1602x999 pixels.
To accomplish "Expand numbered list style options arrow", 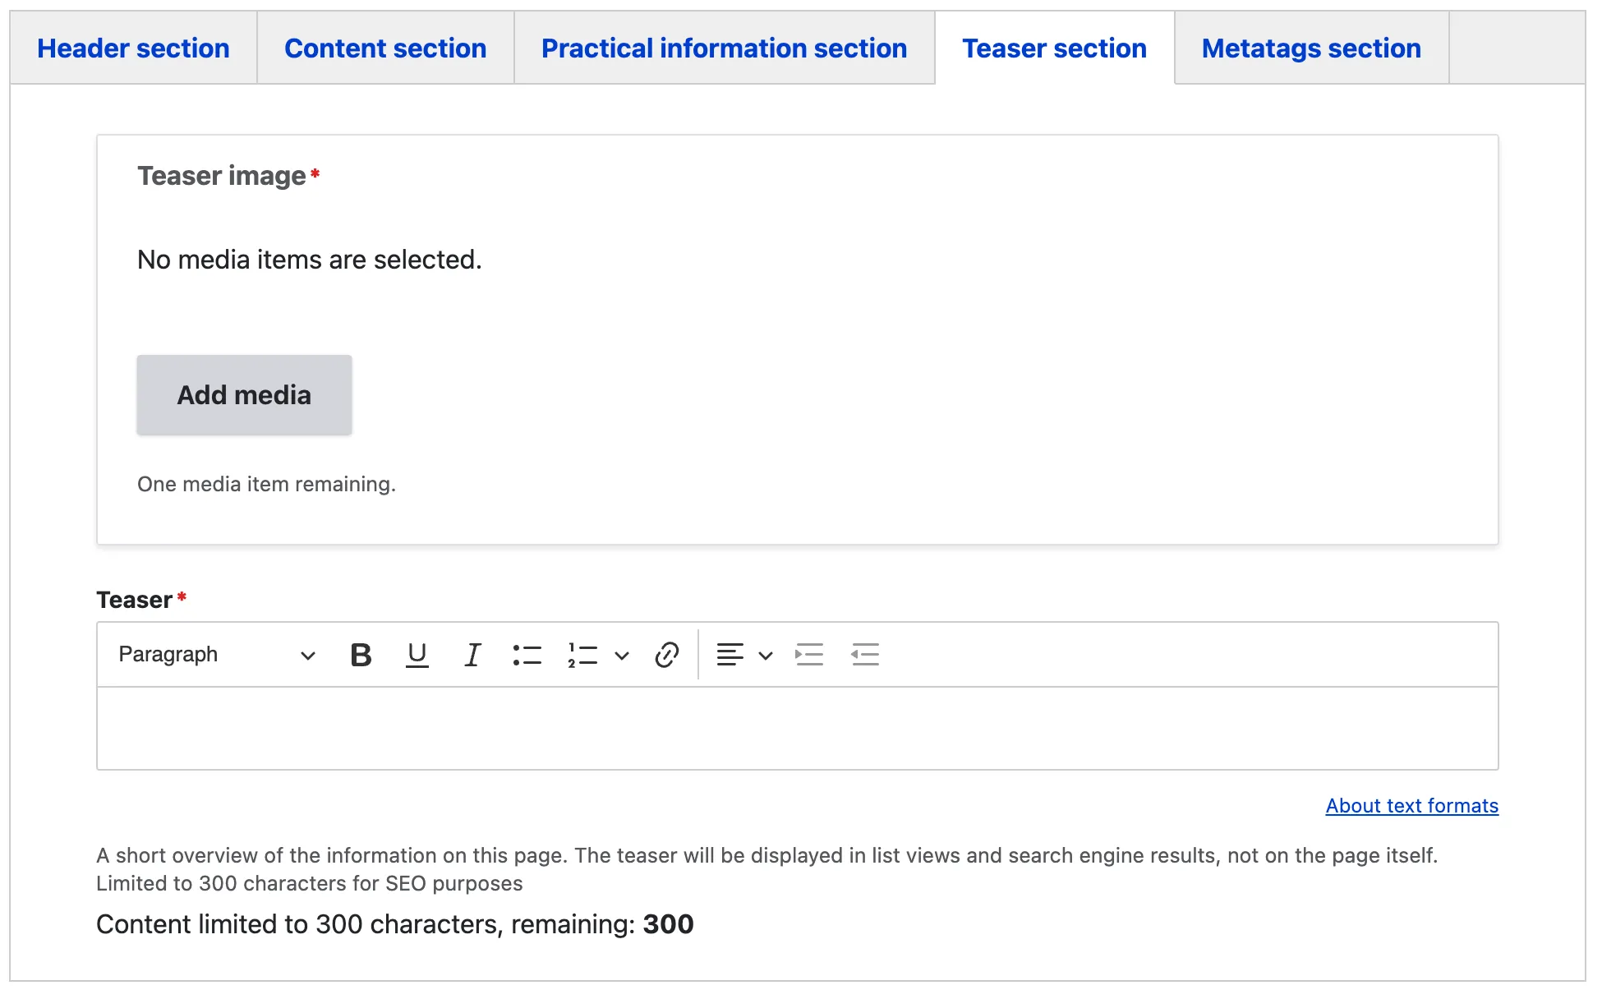I will (x=622, y=655).
